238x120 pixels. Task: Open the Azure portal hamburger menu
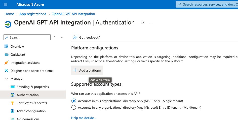pyautogui.click(x=6, y=5)
